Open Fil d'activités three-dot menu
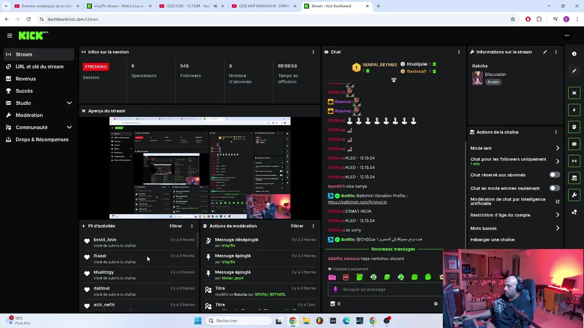Viewport: 584px width, 328px height. click(x=192, y=226)
